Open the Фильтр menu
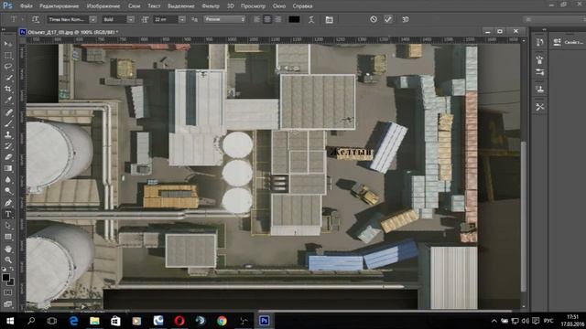 (x=211, y=6)
